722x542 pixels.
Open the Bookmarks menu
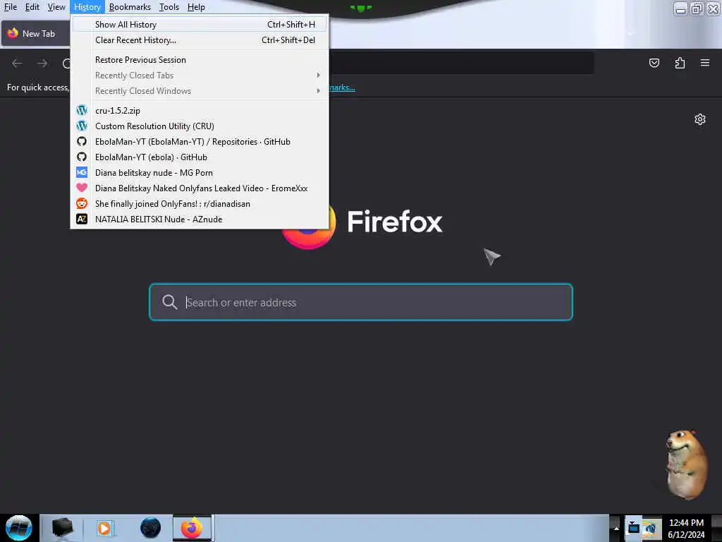click(x=130, y=7)
